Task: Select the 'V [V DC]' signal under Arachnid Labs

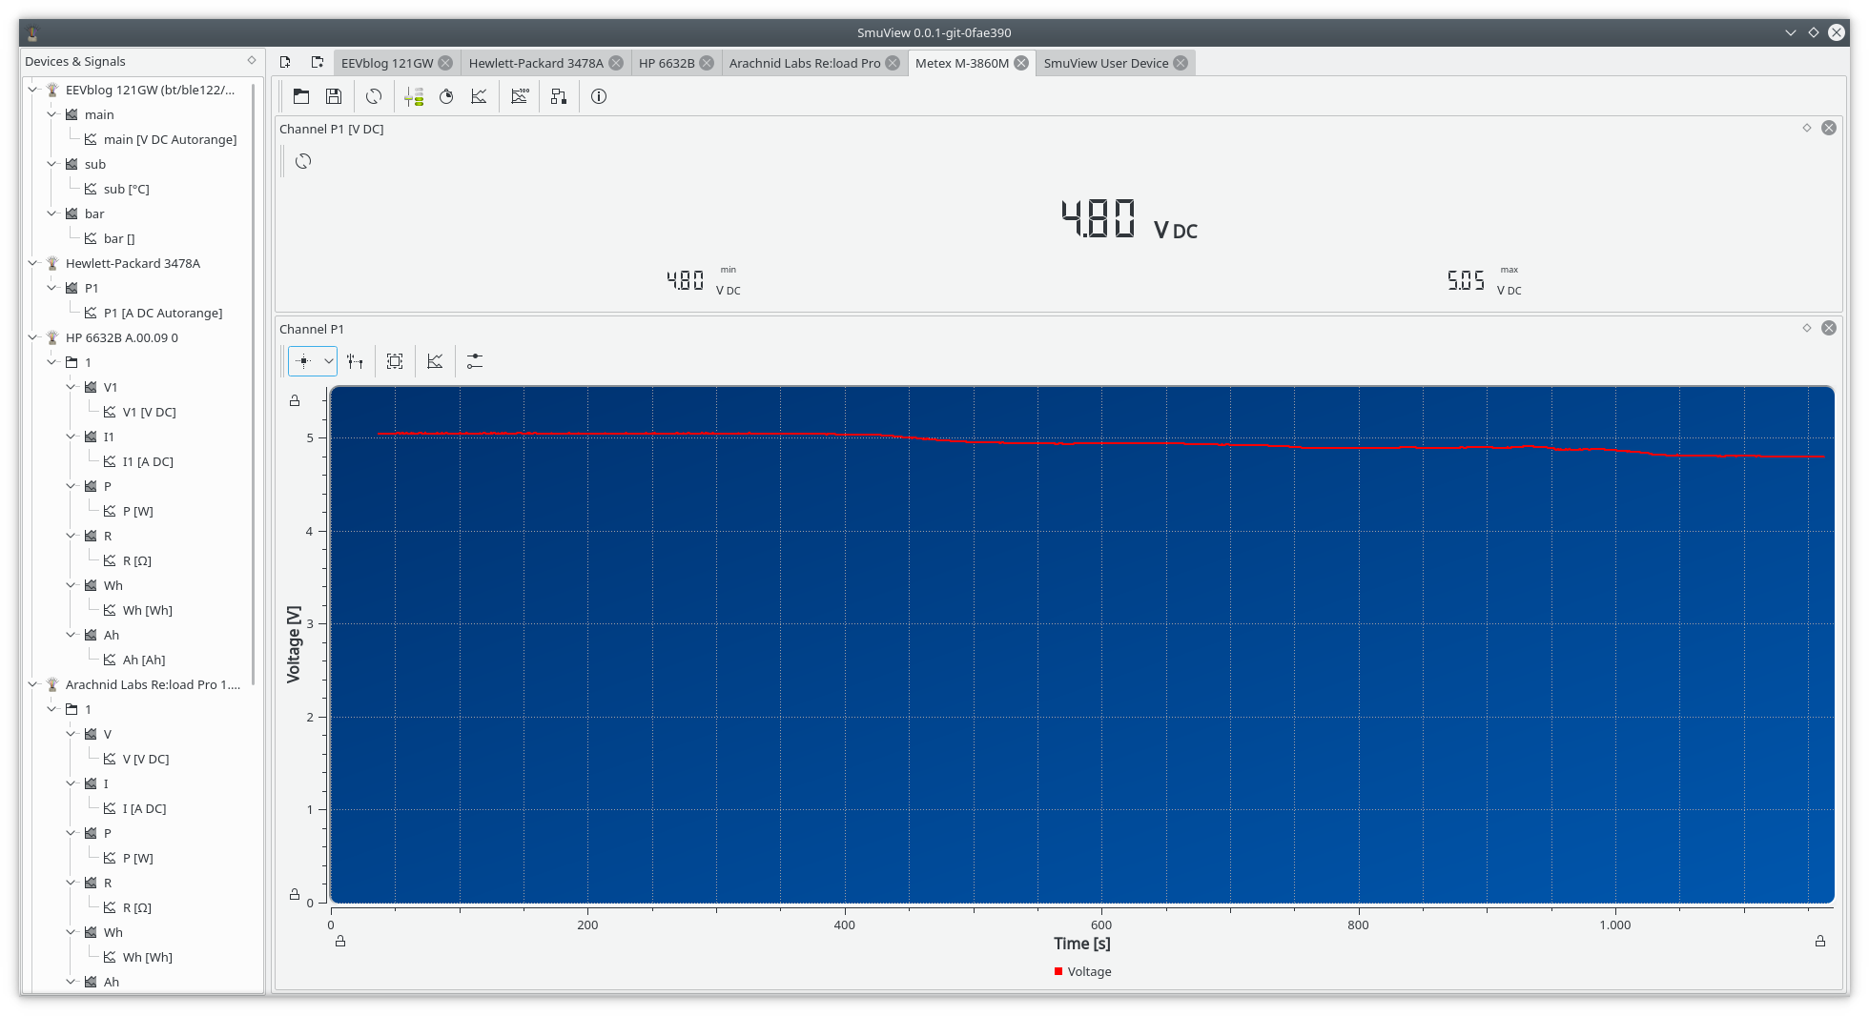Action: [146, 759]
